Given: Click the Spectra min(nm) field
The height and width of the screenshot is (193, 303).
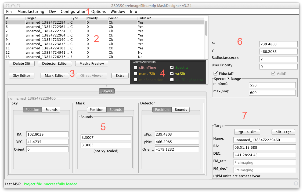Looking at the screenshot, I should click(x=272, y=85).
